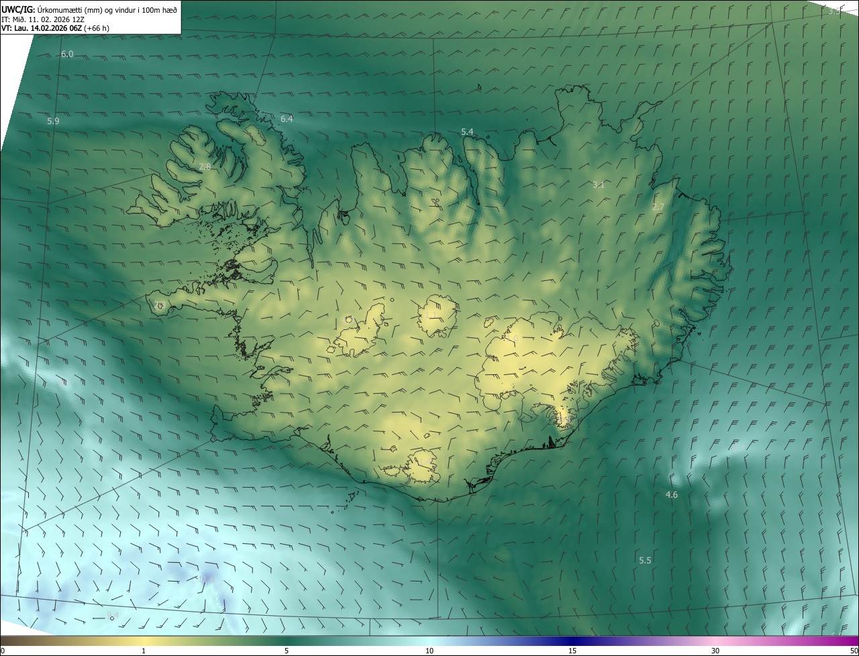The image size is (859, 656).
Task: Select the 10 mark on the color bar
Action: [x=429, y=651]
